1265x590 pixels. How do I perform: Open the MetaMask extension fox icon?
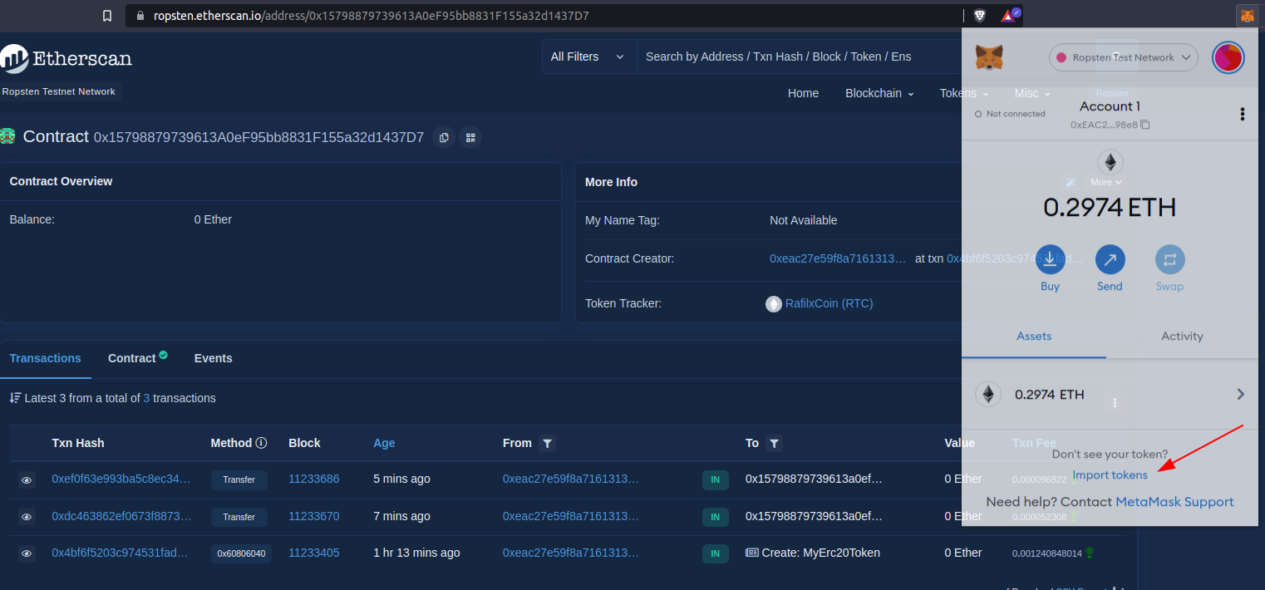tap(1248, 15)
